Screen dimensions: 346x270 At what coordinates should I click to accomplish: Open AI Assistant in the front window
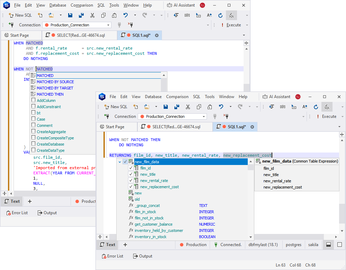(276, 97)
